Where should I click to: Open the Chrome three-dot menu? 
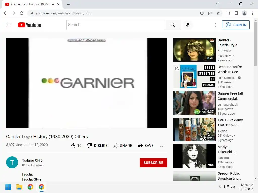tap(252, 13)
